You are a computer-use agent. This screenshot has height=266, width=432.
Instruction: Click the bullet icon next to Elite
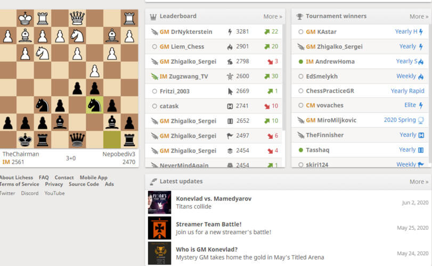pos(421,105)
